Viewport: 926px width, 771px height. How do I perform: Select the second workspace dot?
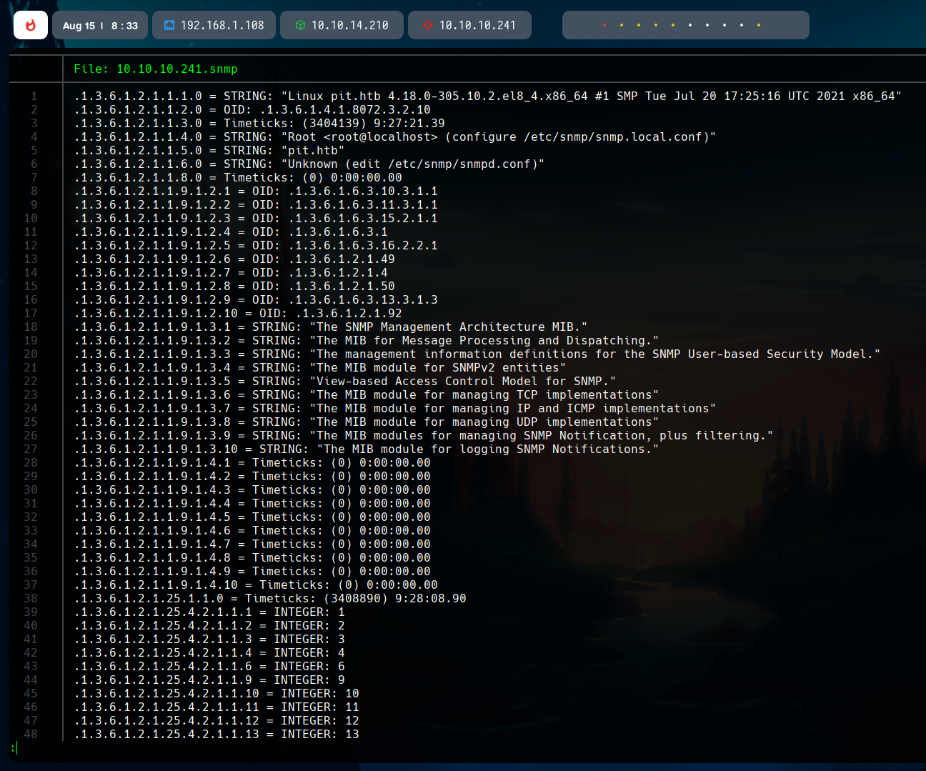pos(622,25)
